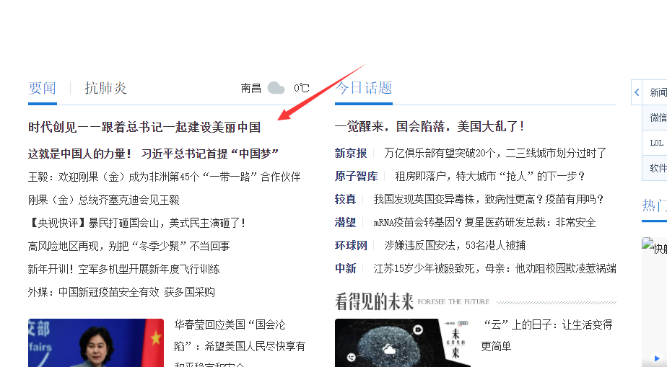Click the brain network 未来 thumbnail image

pos(402,342)
